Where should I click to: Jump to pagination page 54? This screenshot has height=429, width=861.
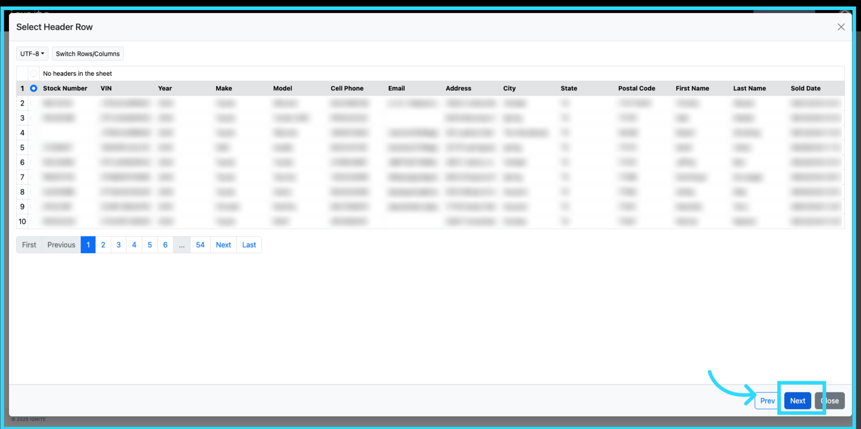(x=200, y=245)
